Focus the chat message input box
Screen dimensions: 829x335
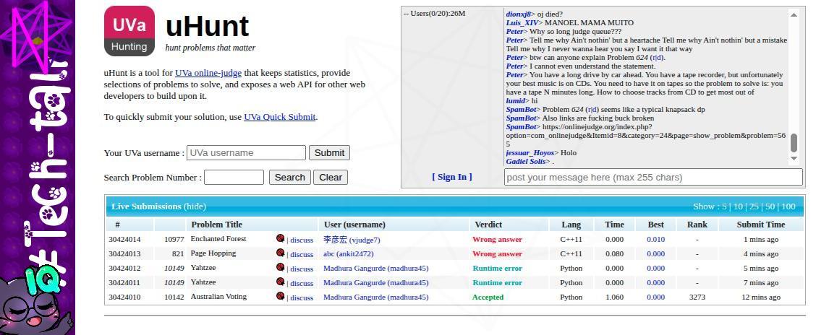[x=653, y=178]
